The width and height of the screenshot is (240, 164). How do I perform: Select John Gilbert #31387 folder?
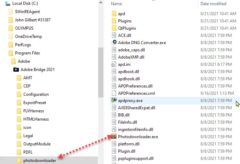[x=30, y=20]
